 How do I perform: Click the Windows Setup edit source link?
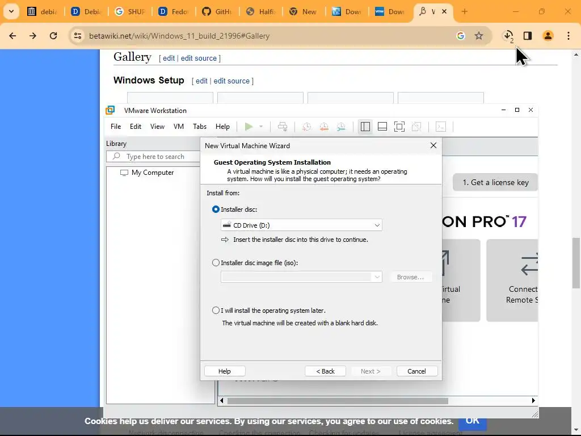(231, 81)
